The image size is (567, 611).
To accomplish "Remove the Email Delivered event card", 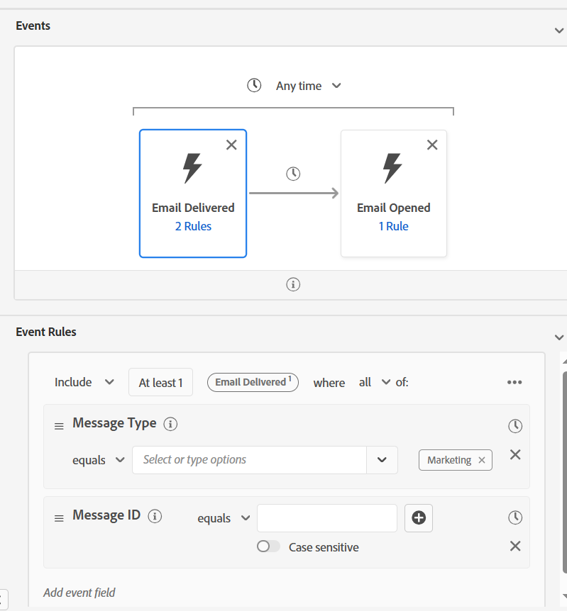I will [231, 145].
